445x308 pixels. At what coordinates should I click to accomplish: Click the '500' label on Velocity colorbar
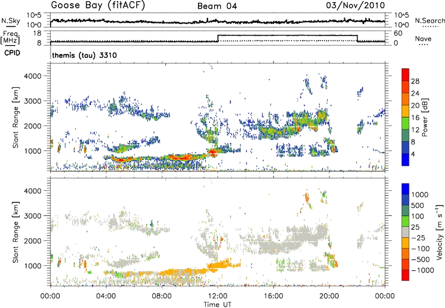(x=418, y=205)
